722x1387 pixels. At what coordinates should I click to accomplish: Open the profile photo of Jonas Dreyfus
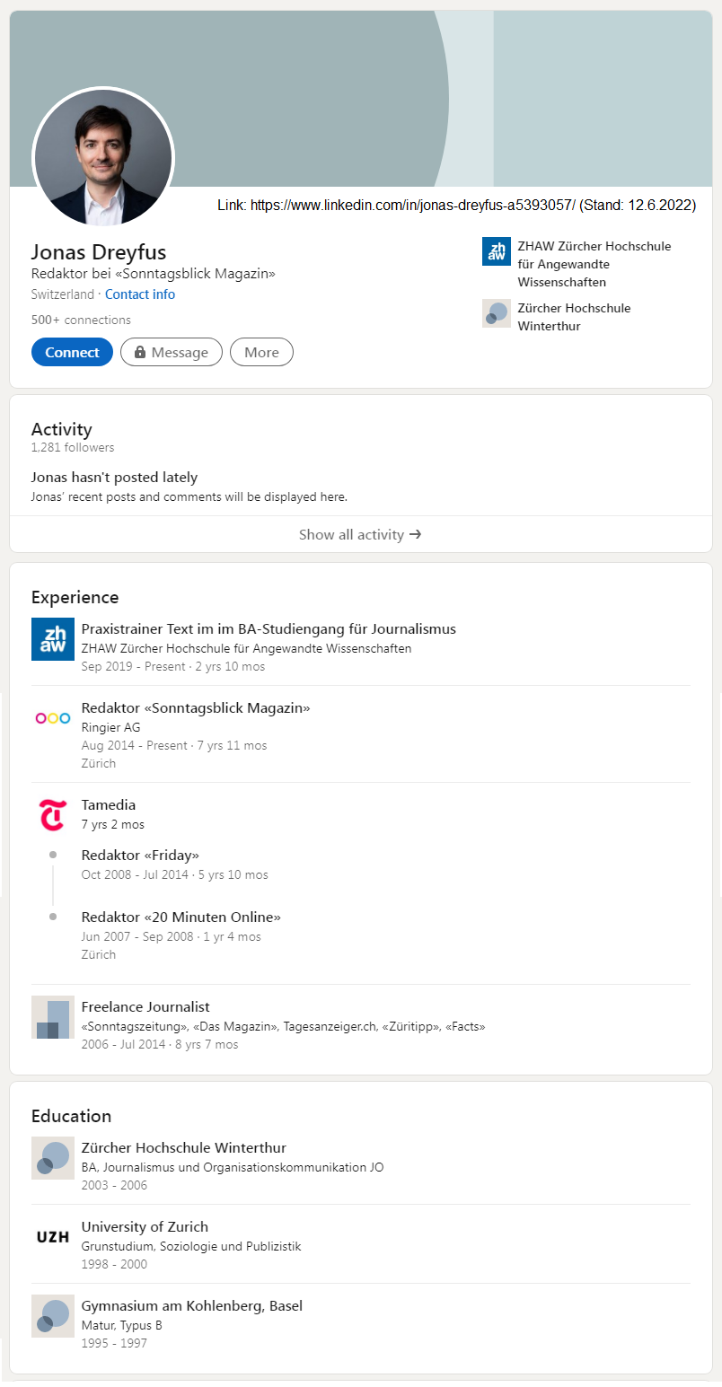(x=103, y=158)
